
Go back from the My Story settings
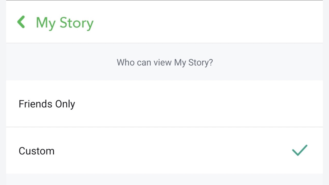(21, 22)
